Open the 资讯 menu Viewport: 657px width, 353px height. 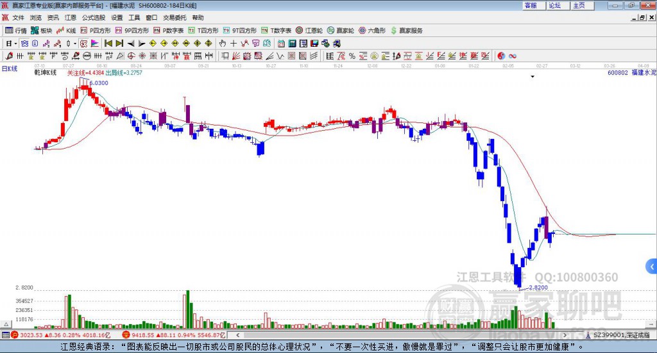(x=53, y=17)
